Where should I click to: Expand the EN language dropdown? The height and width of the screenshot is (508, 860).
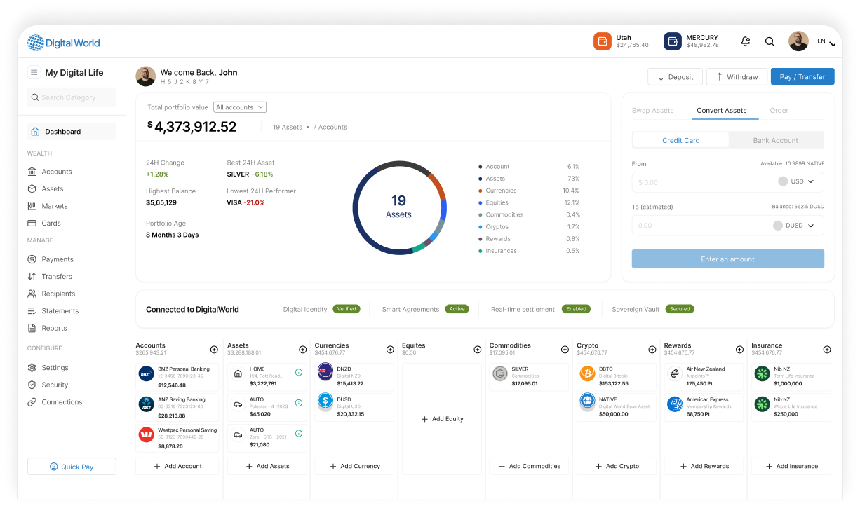pyautogui.click(x=826, y=42)
